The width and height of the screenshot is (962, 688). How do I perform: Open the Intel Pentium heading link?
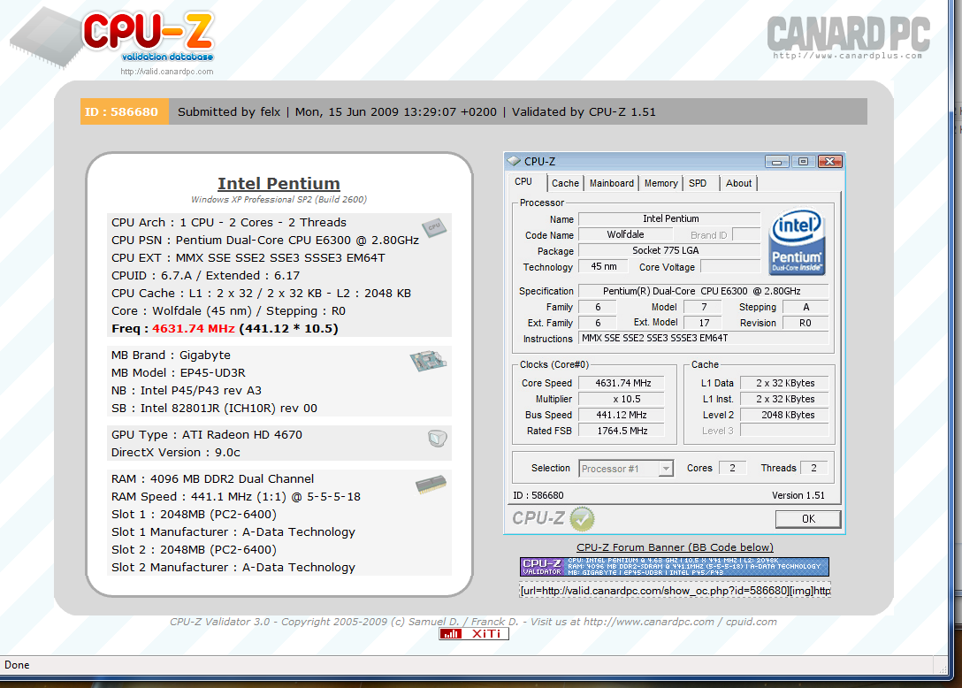pyautogui.click(x=279, y=184)
